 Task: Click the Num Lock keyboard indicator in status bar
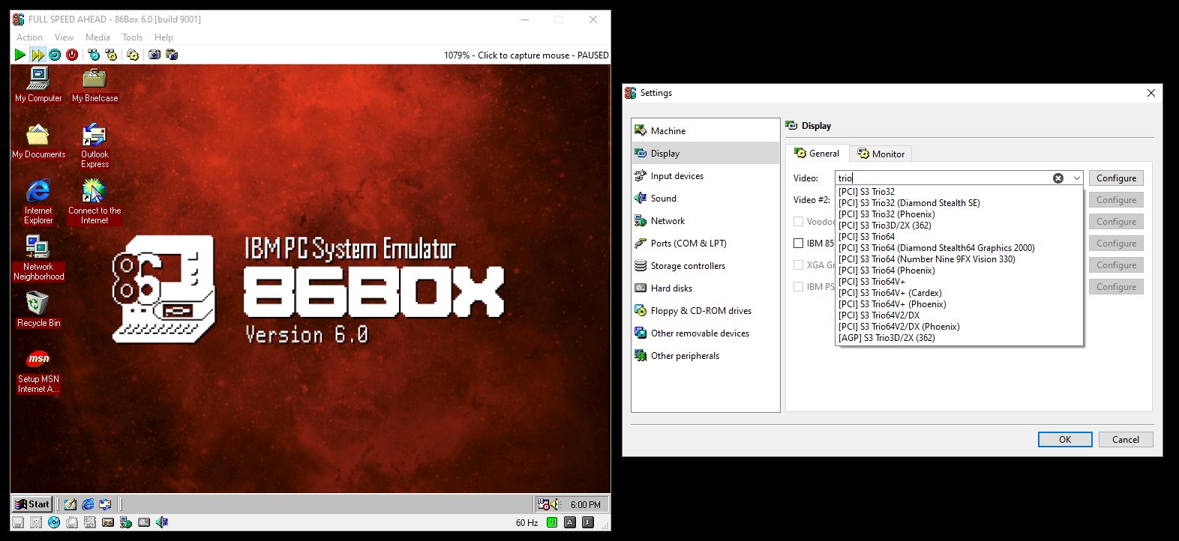coord(552,522)
